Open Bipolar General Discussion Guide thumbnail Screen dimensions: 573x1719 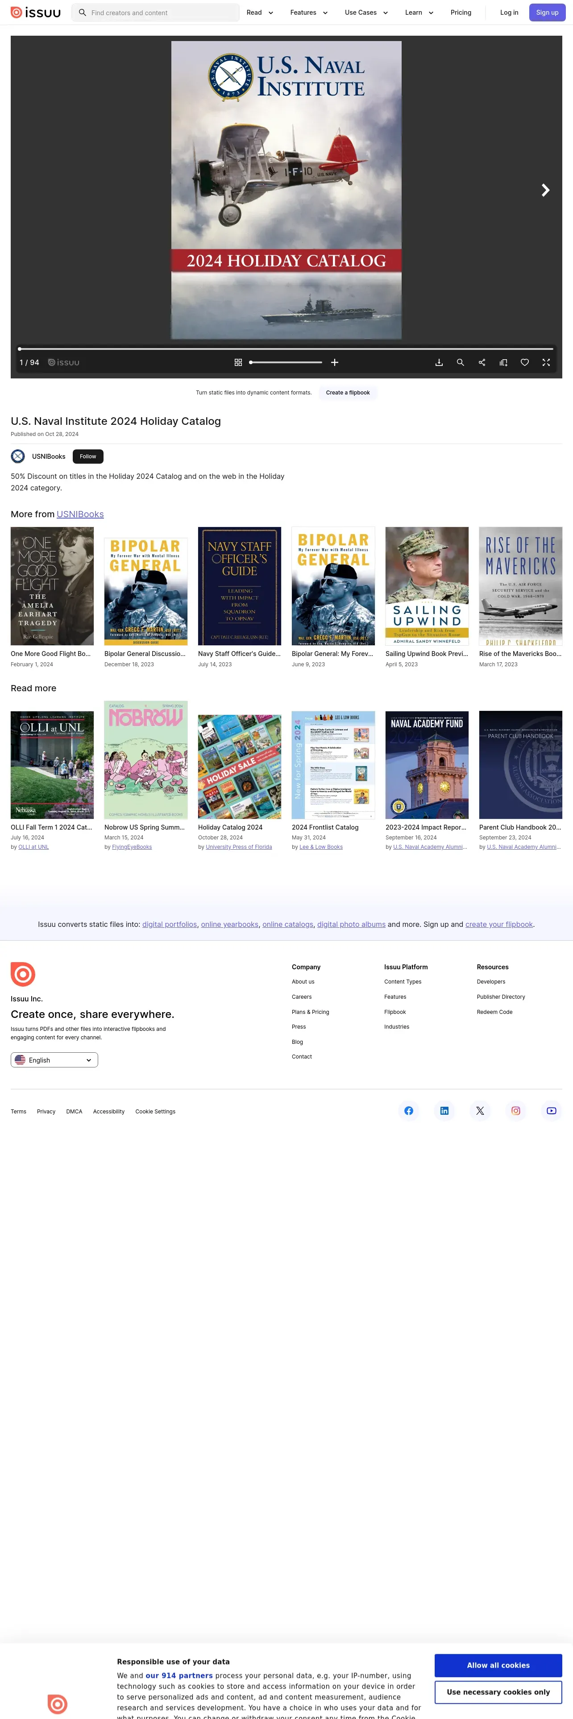[x=145, y=591]
